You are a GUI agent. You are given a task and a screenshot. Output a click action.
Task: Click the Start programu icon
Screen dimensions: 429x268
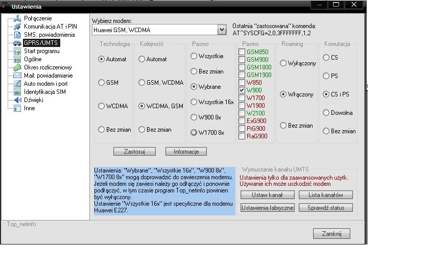tap(17, 51)
